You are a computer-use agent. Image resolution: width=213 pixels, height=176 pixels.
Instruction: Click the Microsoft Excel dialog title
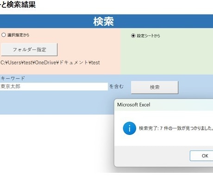[134, 105]
